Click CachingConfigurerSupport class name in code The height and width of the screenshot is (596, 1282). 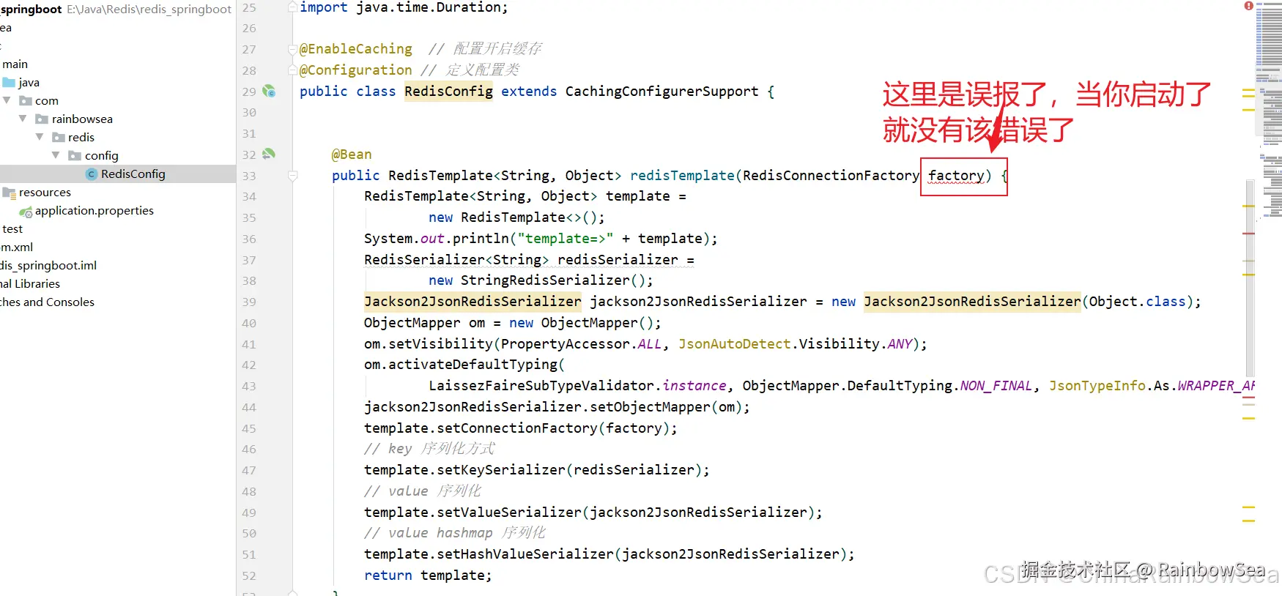[662, 92]
